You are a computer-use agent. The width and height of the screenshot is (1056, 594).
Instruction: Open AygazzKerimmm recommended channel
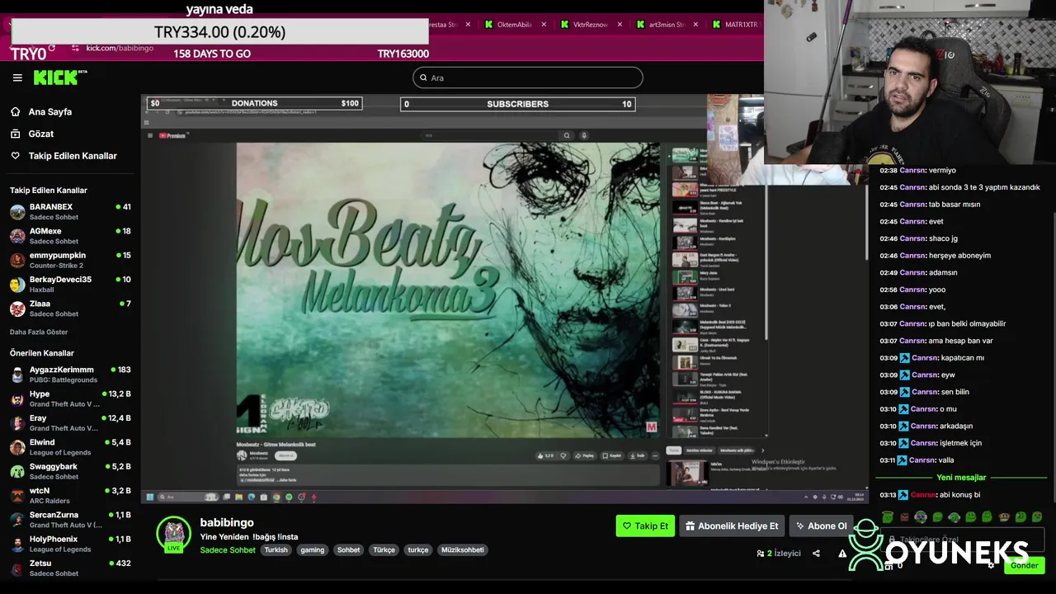[x=70, y=375]
